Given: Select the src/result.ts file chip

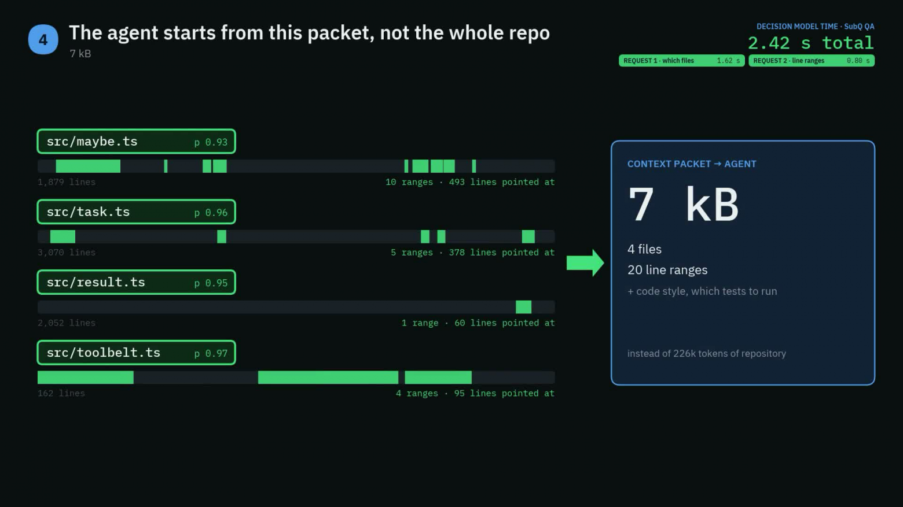Looking at the screenshot, I should [136, 282].
